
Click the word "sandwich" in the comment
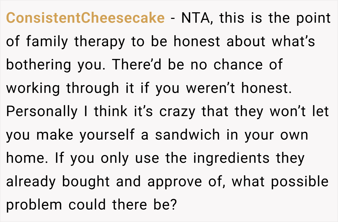pos(187,135)
